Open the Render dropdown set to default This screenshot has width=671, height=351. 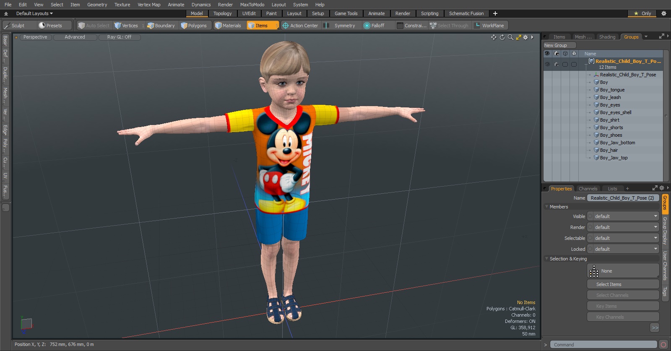[623, 227]
